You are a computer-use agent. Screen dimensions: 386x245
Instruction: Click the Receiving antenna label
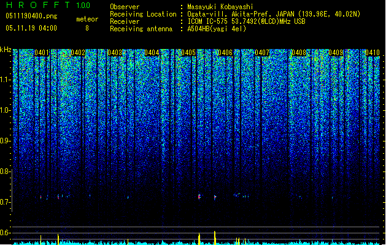(141, 29)
